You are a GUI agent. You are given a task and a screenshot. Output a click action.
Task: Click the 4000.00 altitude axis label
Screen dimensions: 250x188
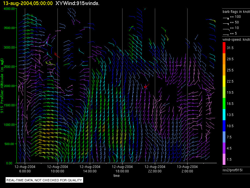pos(10,9)
